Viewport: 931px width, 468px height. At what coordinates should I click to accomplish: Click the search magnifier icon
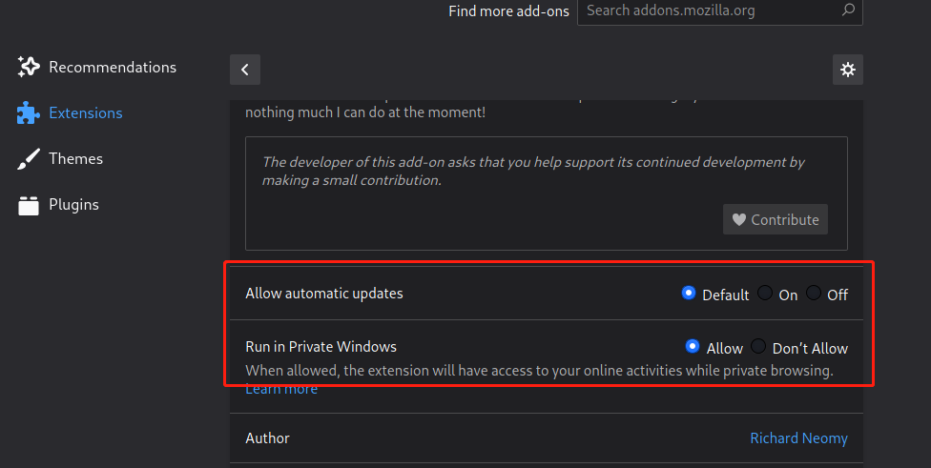click(848, 10)
